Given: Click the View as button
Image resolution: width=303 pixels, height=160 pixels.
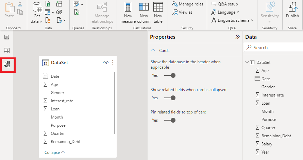Looking at the screenshot, I should [x=183, y=12].
